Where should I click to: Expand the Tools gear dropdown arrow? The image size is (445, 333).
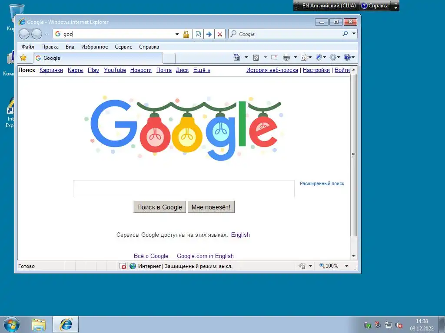[x=339, y=58]
